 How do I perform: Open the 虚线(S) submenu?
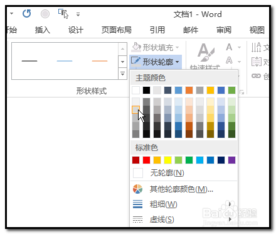[x=184, y=220]
